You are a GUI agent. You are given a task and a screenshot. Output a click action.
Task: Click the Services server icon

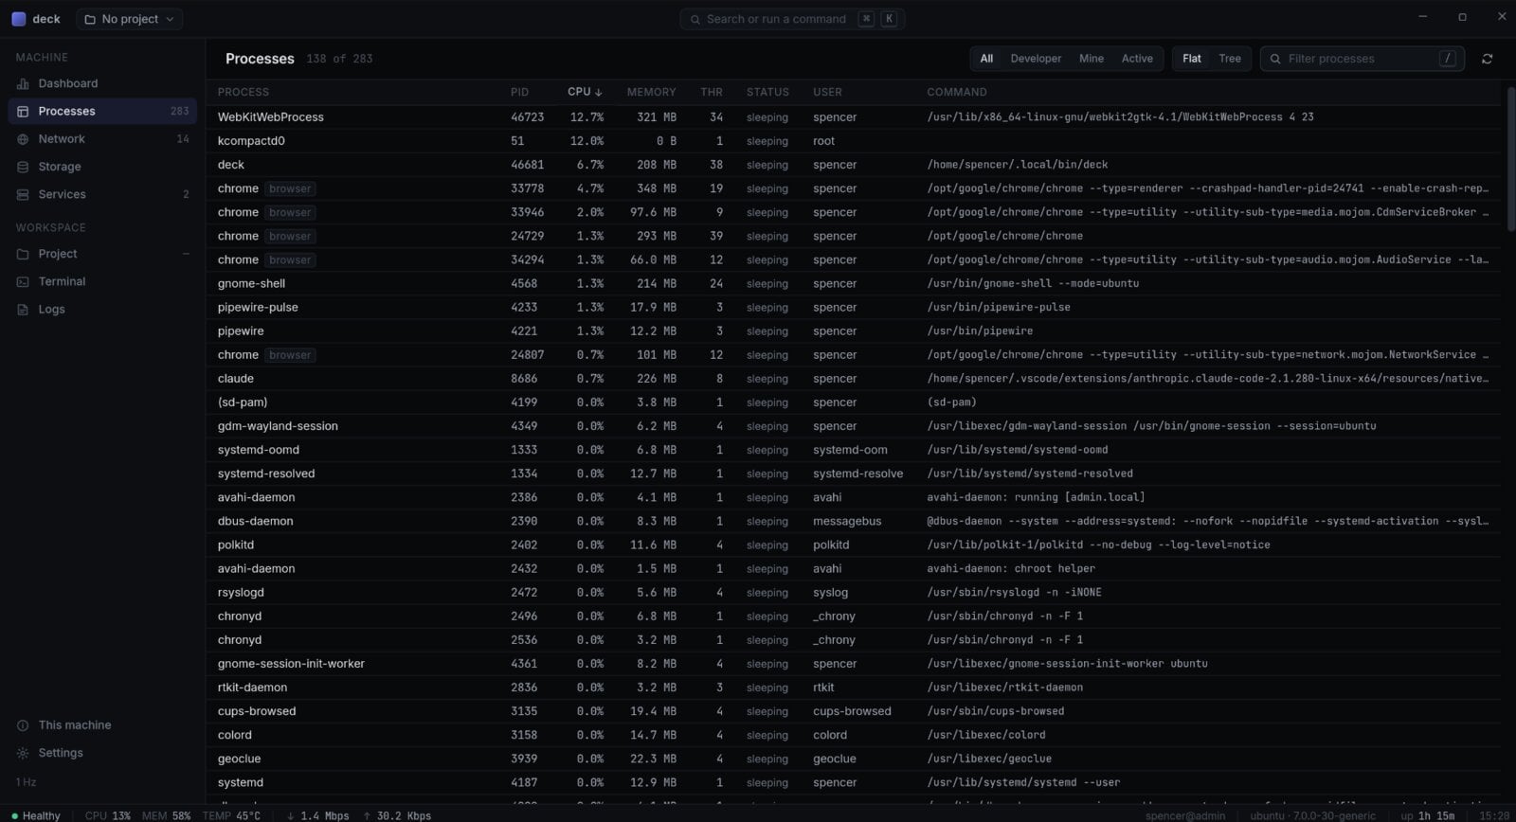pyautogui.click(x=23, y=194)
